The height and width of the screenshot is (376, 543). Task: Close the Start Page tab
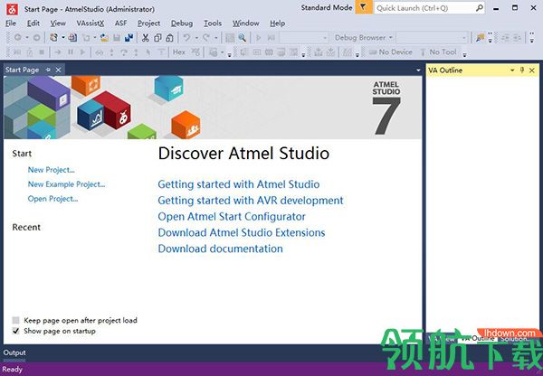point(59,70)
